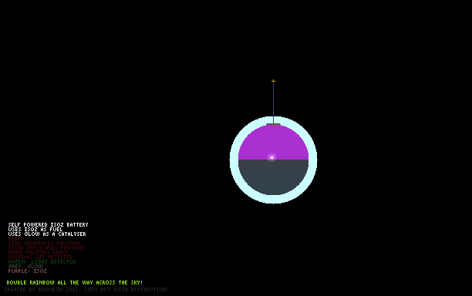
Task: Click the 'PHOTONS GET DETECTED' line
Action: coord(40,257)
